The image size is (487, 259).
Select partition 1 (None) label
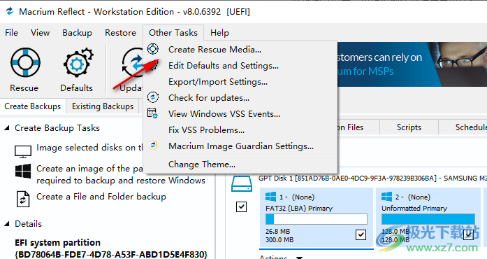pyautogui.click(x=297, y=197)
